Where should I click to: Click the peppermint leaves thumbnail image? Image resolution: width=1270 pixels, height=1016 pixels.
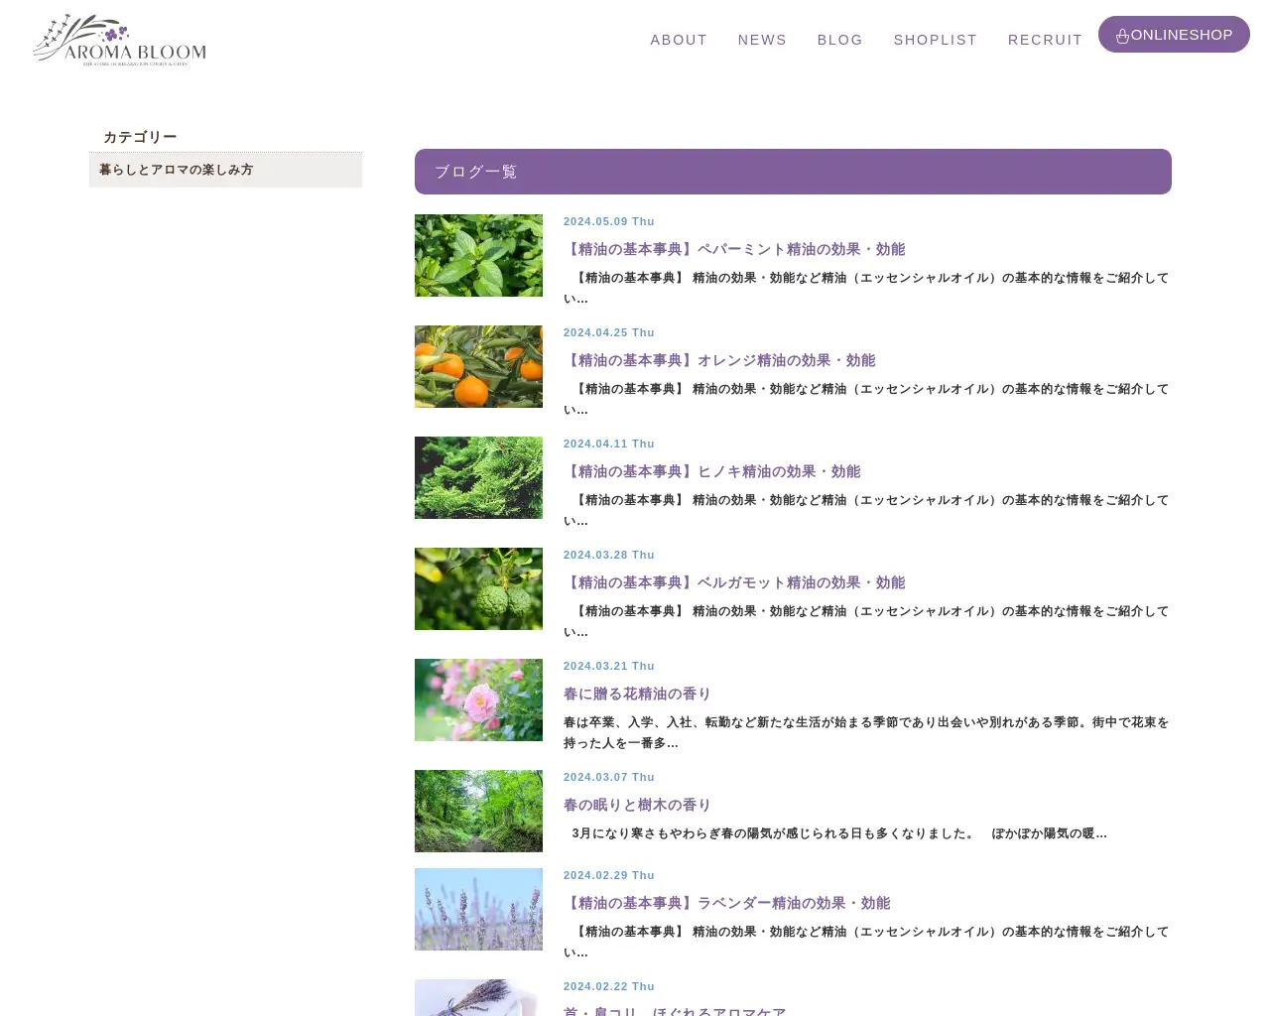coord(478,255)
